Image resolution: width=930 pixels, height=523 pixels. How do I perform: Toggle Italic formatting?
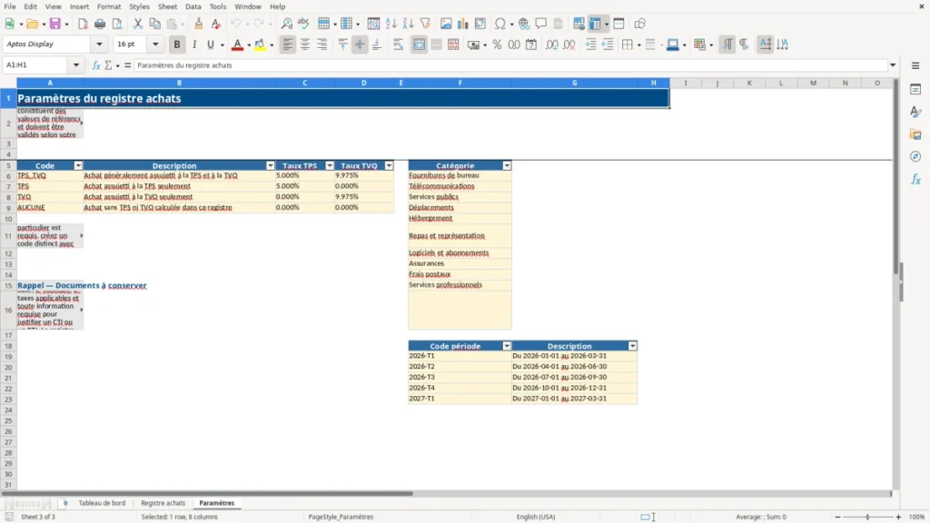[x=194, y=44]
